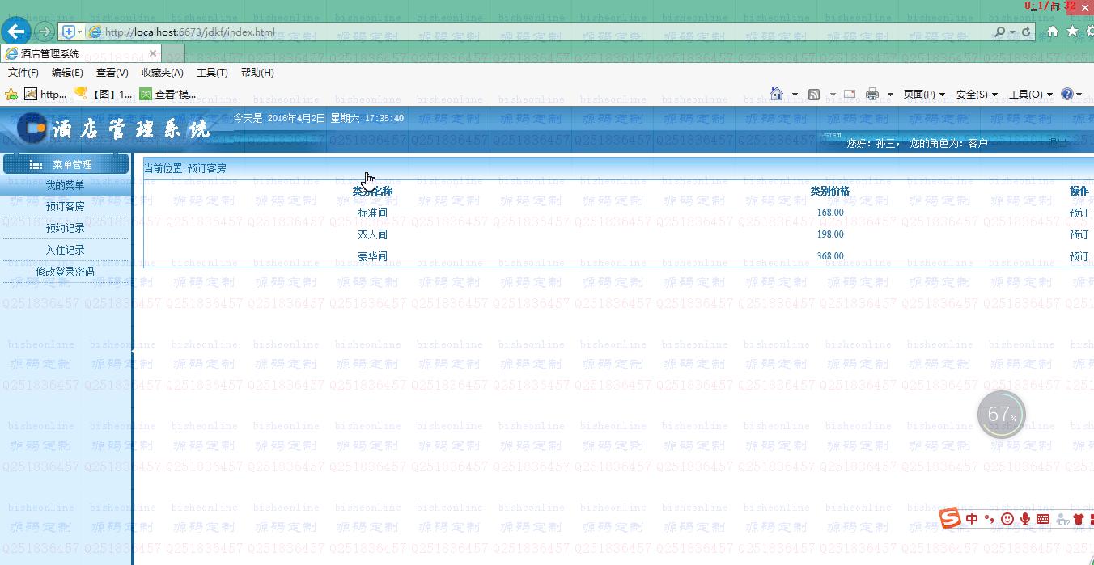Open 预订客房 in the sidebar
Viewport: 1094px width, 565px height.
point(65,206)
